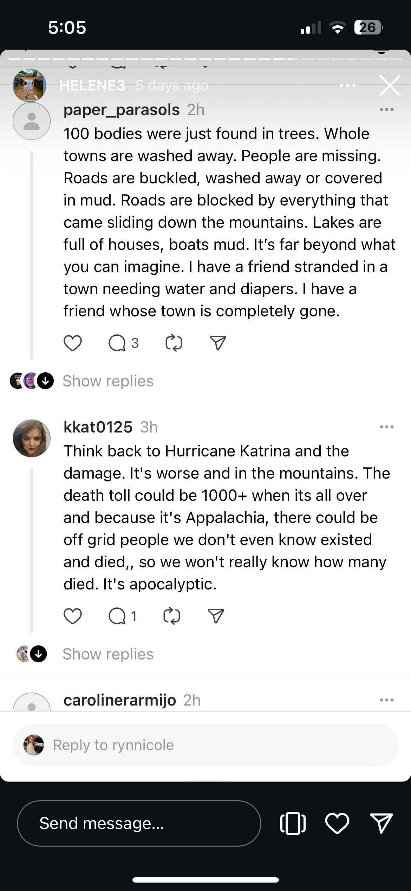Like the paper_parasols comment
This screenshot has width=411, height=891.
73,343
